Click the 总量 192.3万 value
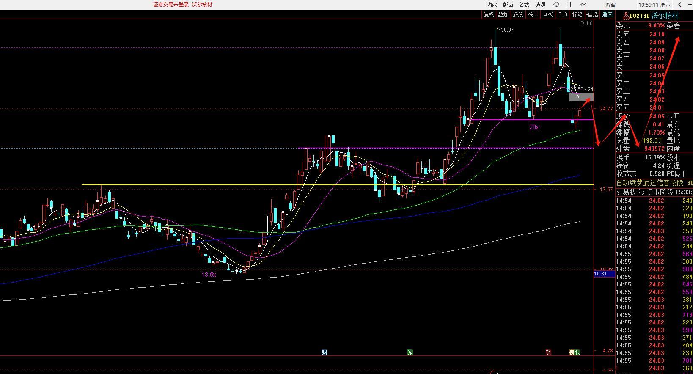The width and height of the screenshot is (693, 374). (x=654, y=140)
